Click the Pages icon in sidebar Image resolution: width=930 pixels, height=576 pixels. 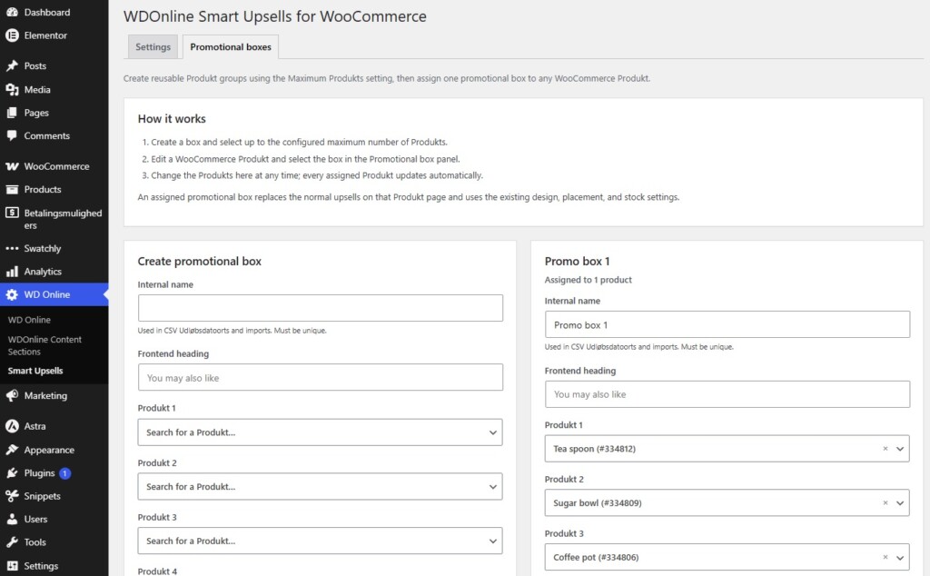pyautogui.click(x=12, y=113)
